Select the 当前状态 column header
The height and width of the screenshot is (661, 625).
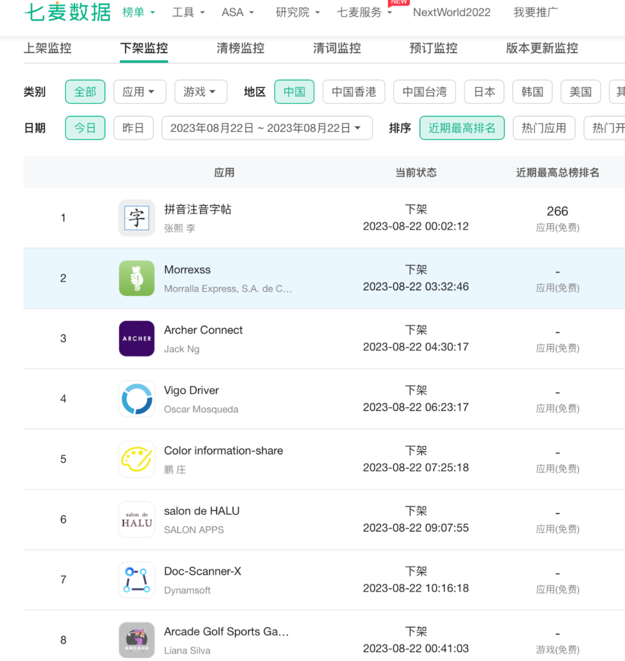pyautogui.click(x=416, y=172)
